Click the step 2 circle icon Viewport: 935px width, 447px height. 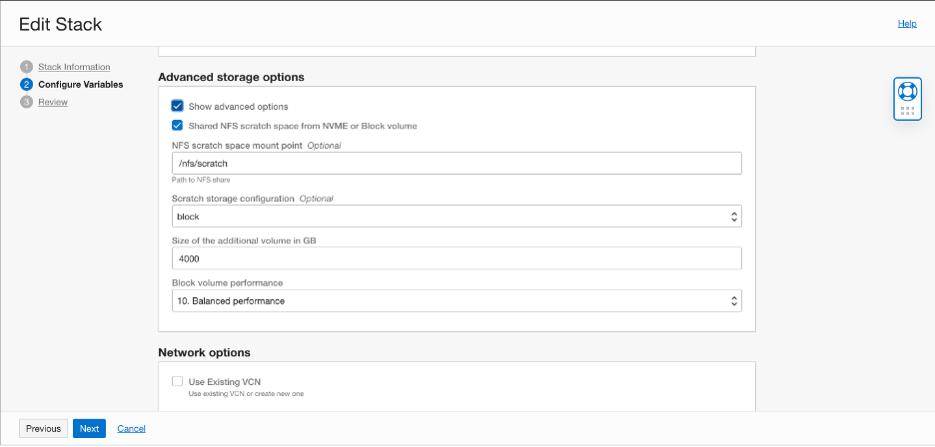point(26,85)
